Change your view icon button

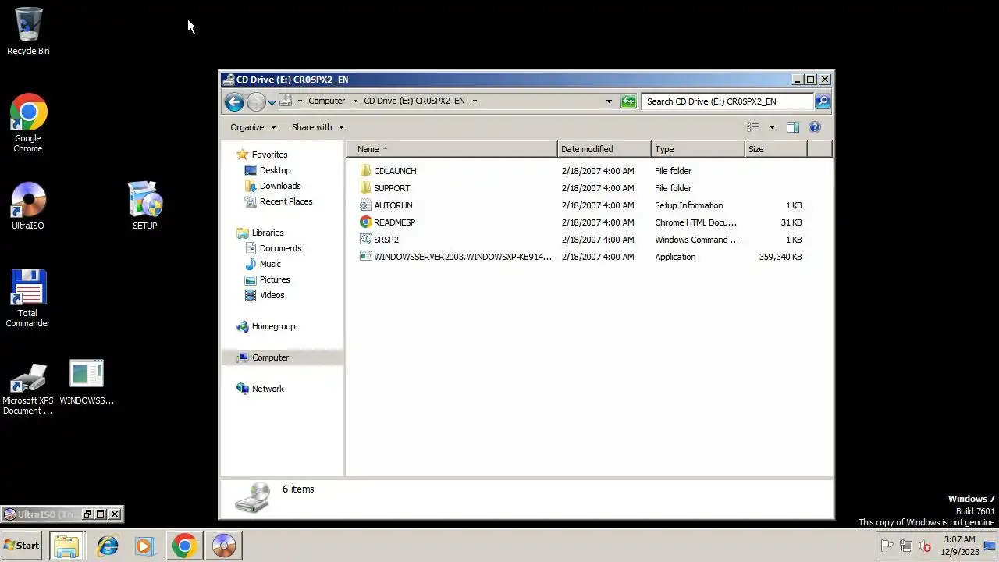pyautogui.click(x=752, y=127)
